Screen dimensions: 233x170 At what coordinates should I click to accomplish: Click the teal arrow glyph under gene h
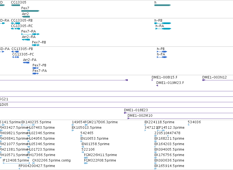163,5
